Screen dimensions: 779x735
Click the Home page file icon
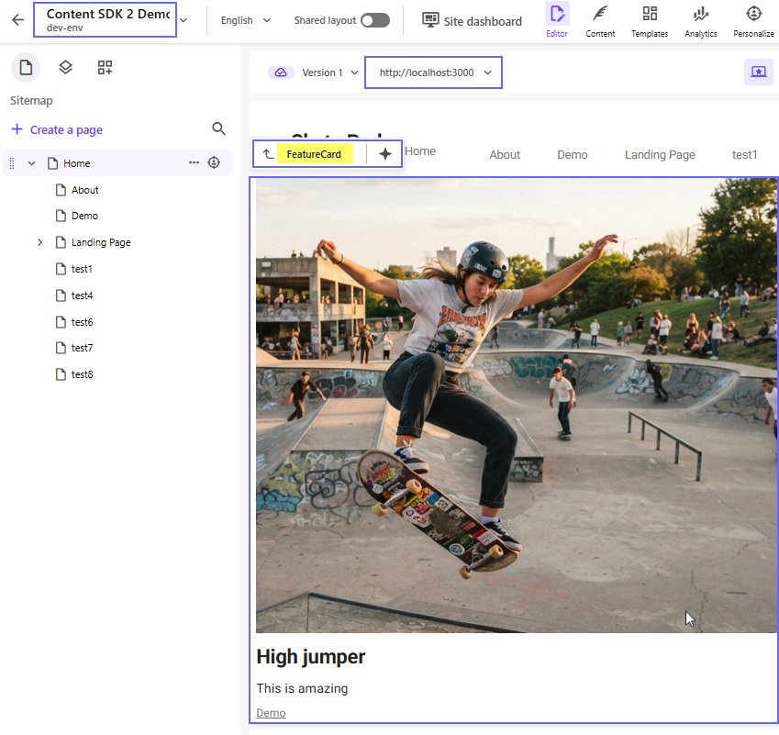(x=52, y=163)
